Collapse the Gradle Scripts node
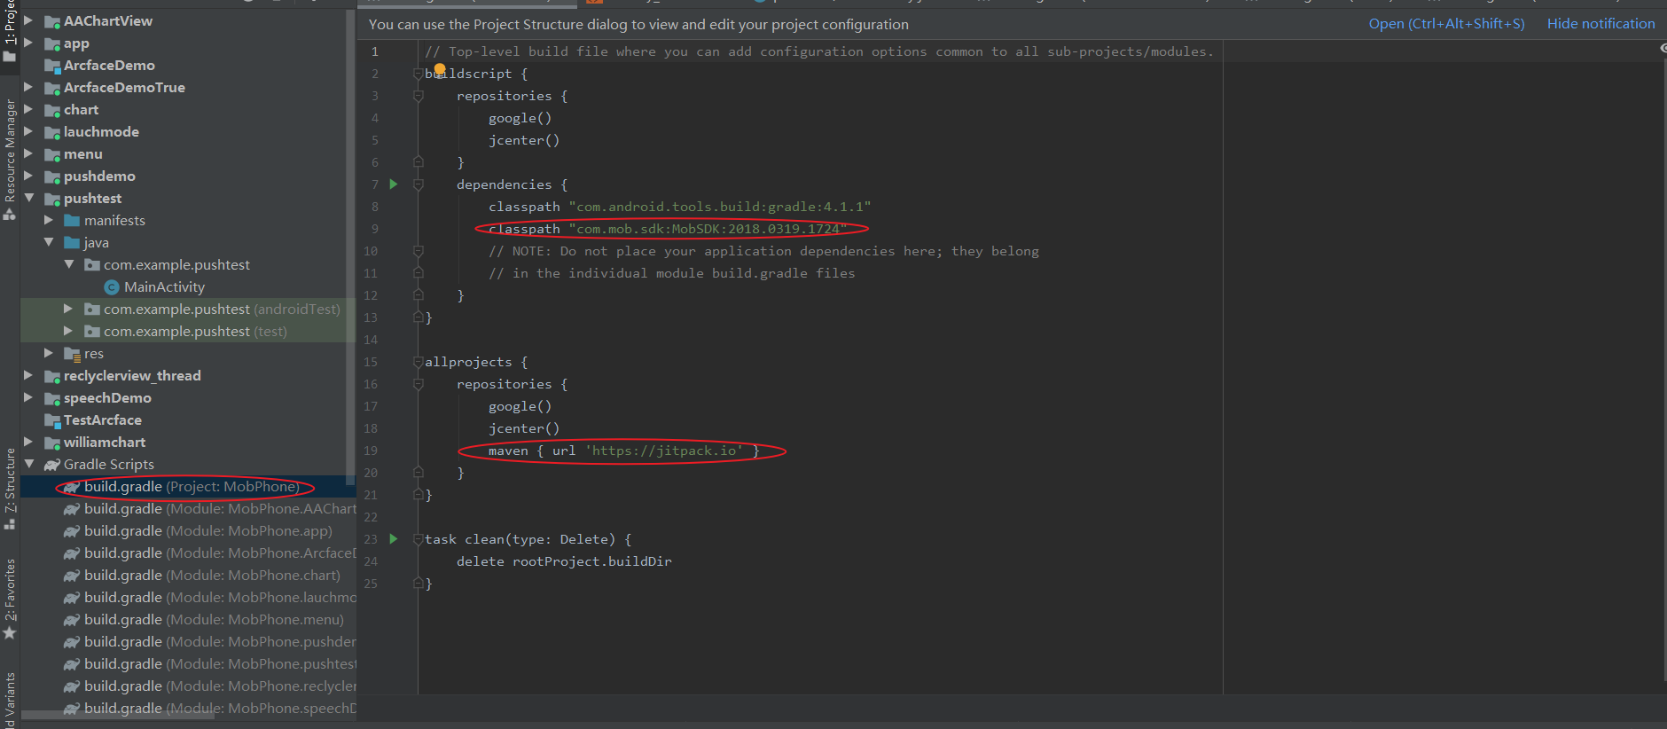The width and height of the screenshot is (1667, 729). [x=28, y=464]
